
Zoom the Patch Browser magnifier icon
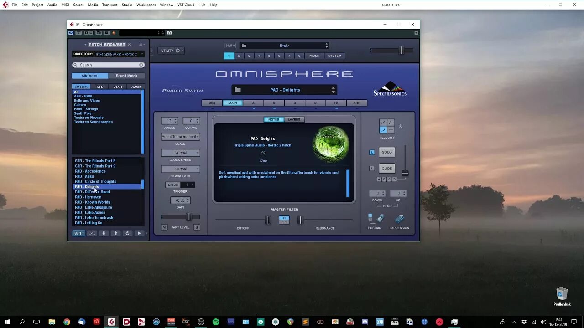click(x=130, y=45)
